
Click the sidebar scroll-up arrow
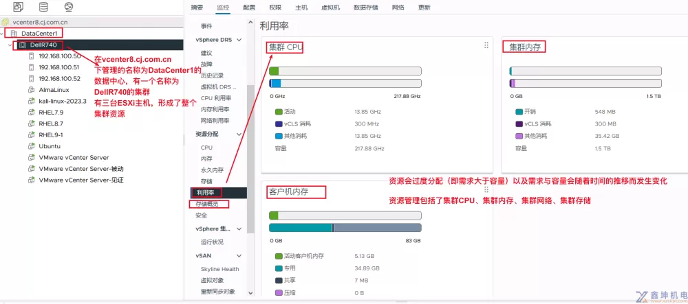click(250, 22)
